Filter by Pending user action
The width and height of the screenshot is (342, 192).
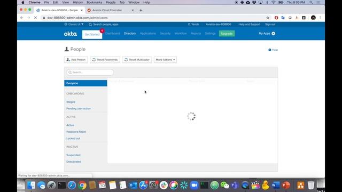tap(79, 108)
